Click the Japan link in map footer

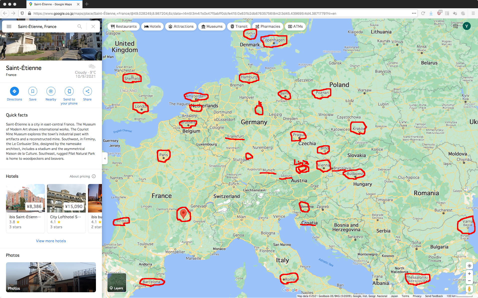(x=394, y=296)
